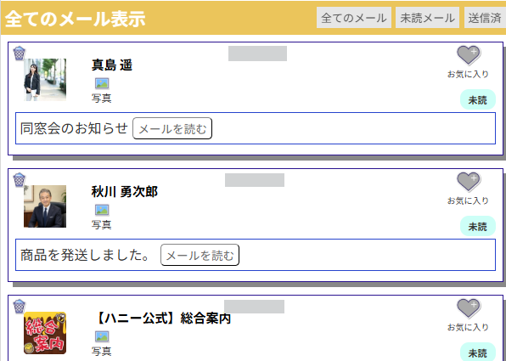Open the 送信済 tab
The height and width of the screenshot is (361, 506).
[x=485, y=18]
